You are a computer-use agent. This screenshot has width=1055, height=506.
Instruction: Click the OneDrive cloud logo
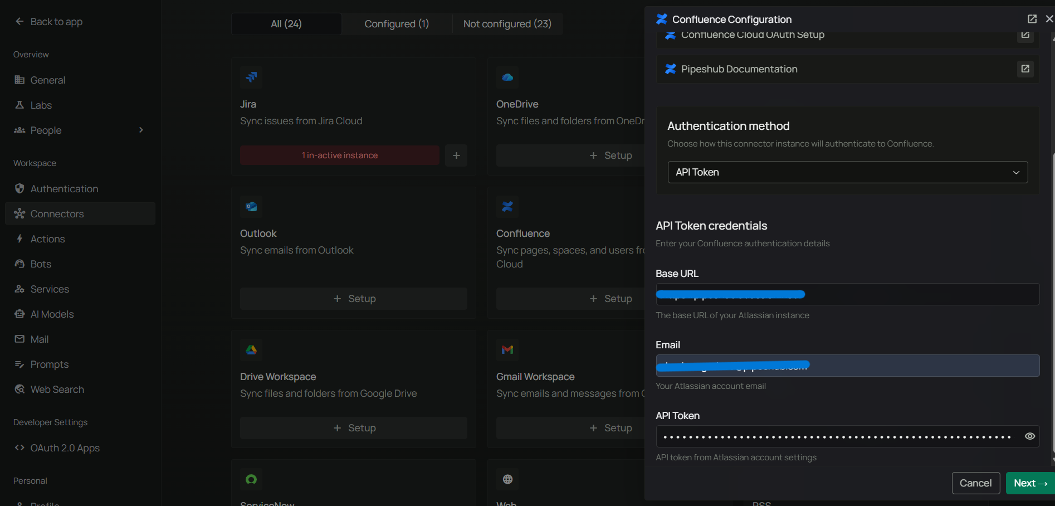pyautogui.click(x=507, y=77)
